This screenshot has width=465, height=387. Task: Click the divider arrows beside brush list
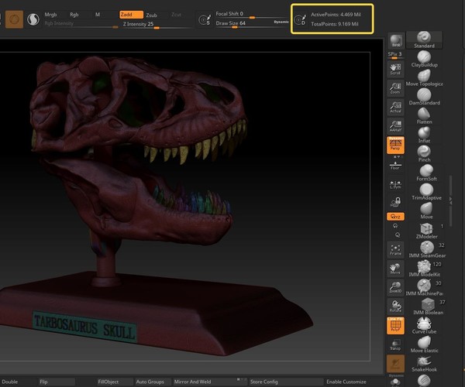coord(450,201)
